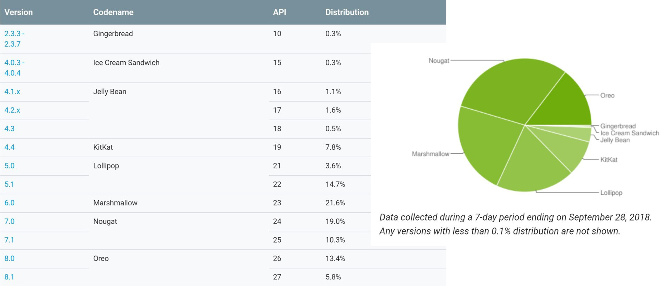Screen dimensions: 669x286
Task: Select the Lollipop pie chart slice
Action: click(x=533, y=164)
